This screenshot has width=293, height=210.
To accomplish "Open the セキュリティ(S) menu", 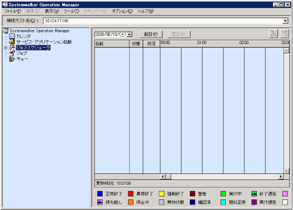I will pos(96,11).
